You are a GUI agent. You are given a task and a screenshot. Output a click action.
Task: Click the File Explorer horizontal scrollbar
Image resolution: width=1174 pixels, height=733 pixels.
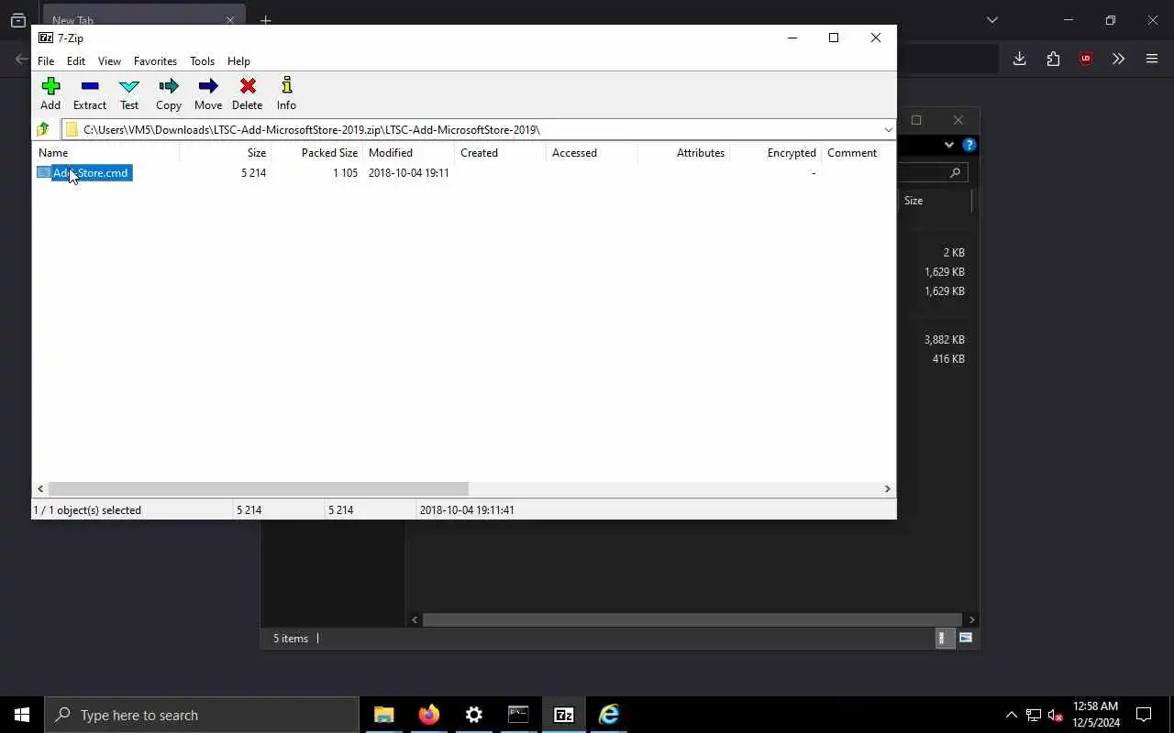(692, 619)
